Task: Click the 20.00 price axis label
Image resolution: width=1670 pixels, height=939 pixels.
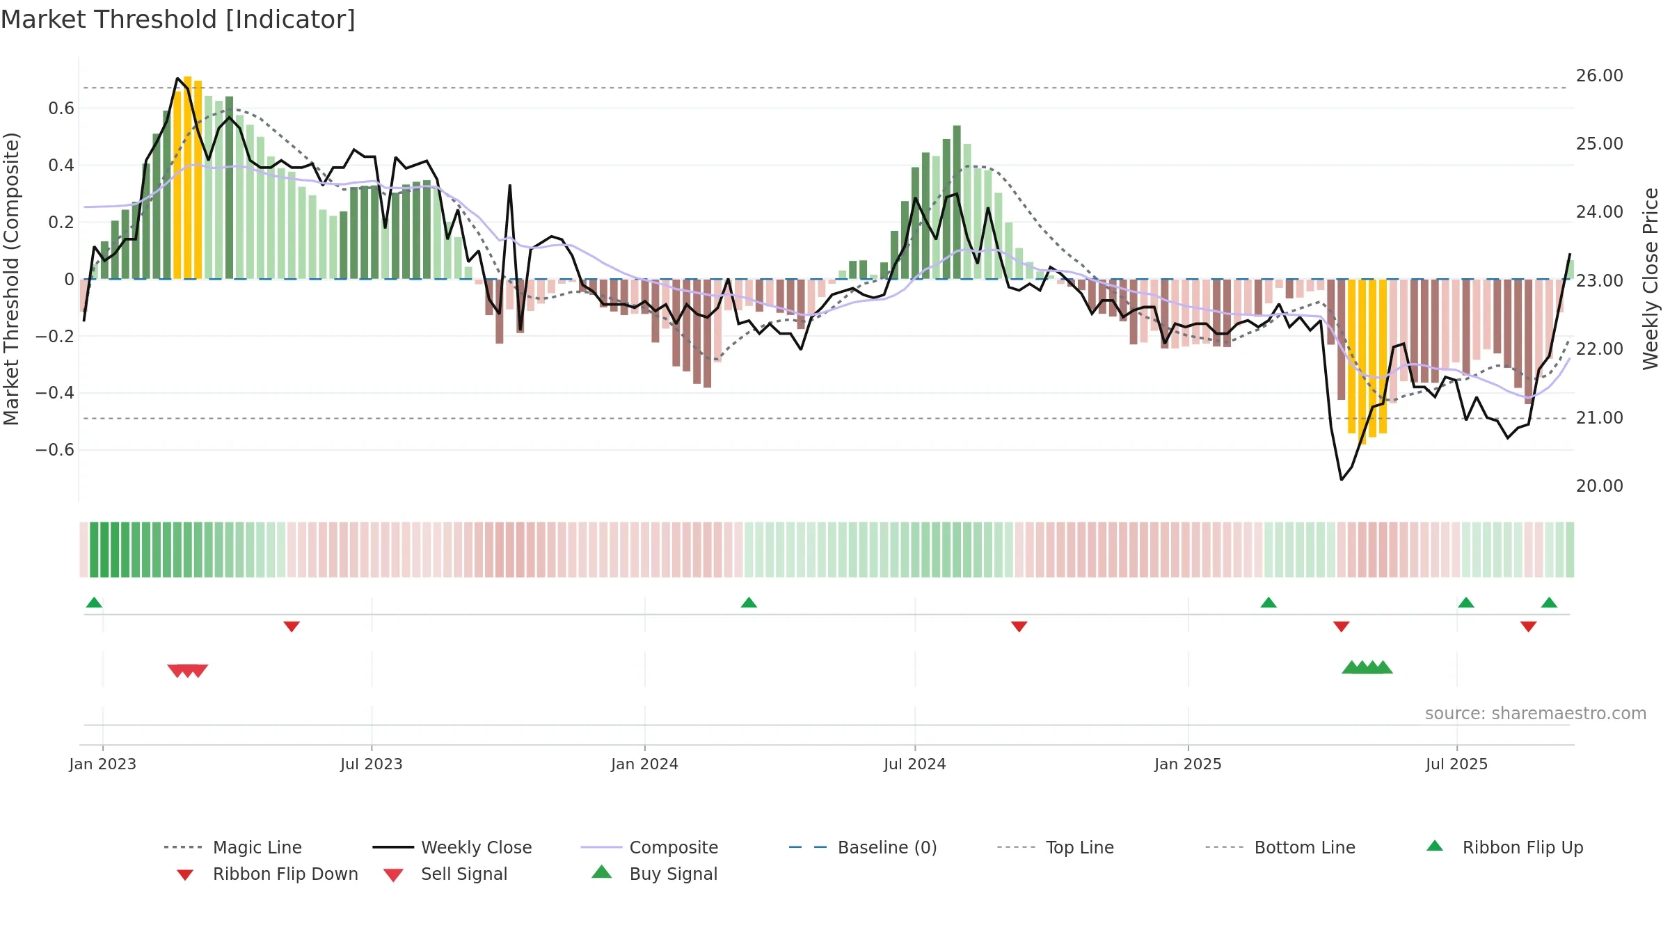Action: 1600,485
